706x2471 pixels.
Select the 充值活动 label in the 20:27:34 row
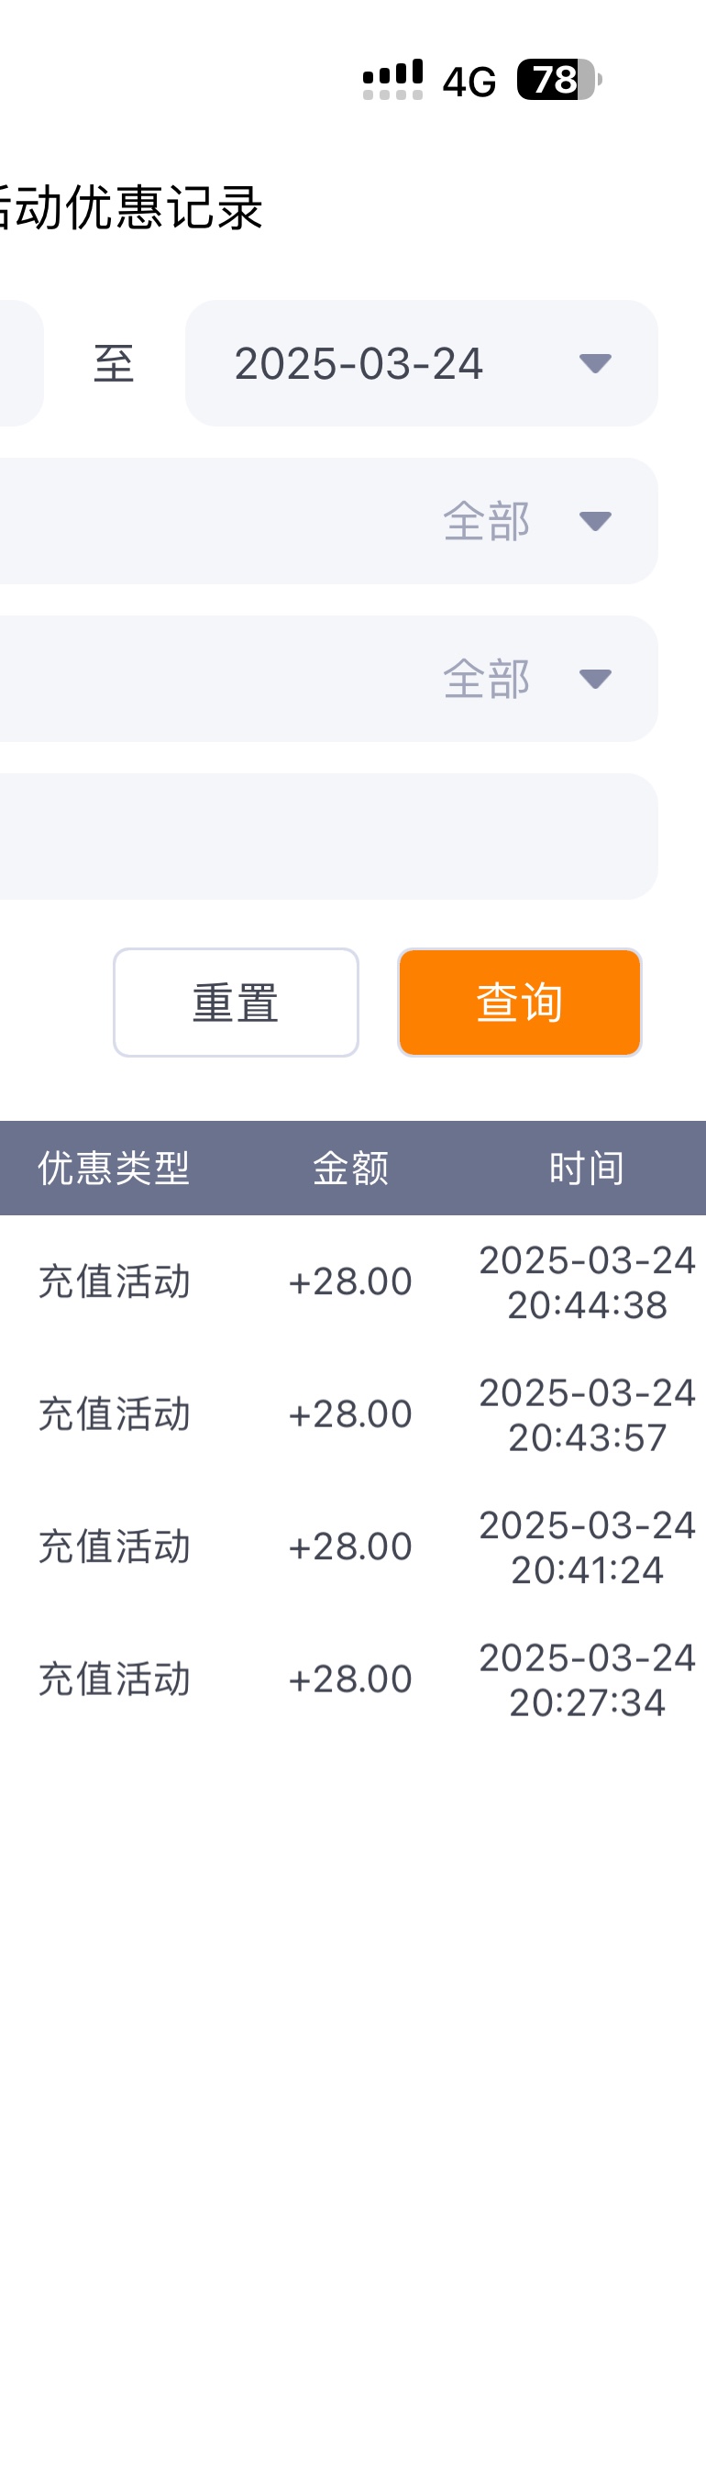click(114, 1679)
